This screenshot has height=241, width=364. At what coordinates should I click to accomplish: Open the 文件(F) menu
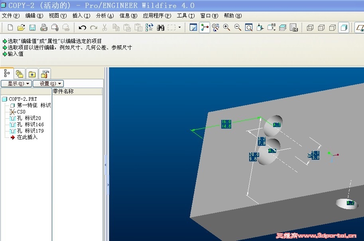pyautogui.click(x=11, y=16)
